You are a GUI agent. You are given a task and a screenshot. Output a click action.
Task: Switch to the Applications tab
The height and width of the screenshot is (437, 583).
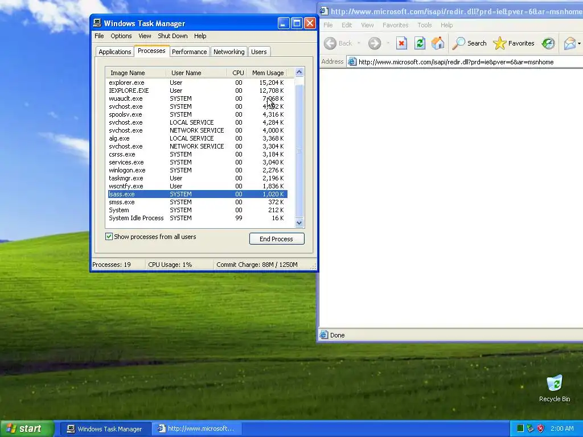pyautogui.click(x=115, y=52)
